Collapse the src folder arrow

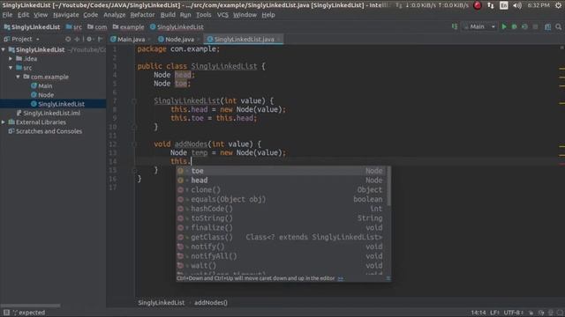pyautogui.click(x=11, y=68)
